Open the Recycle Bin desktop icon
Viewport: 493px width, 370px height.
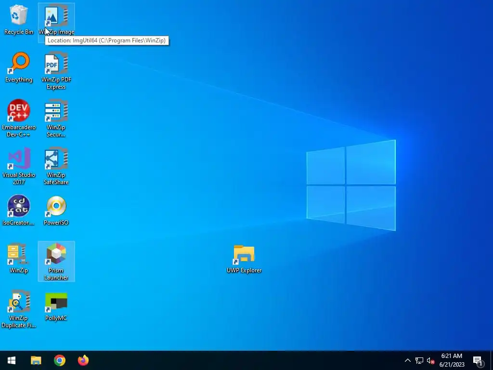point(19,19)
